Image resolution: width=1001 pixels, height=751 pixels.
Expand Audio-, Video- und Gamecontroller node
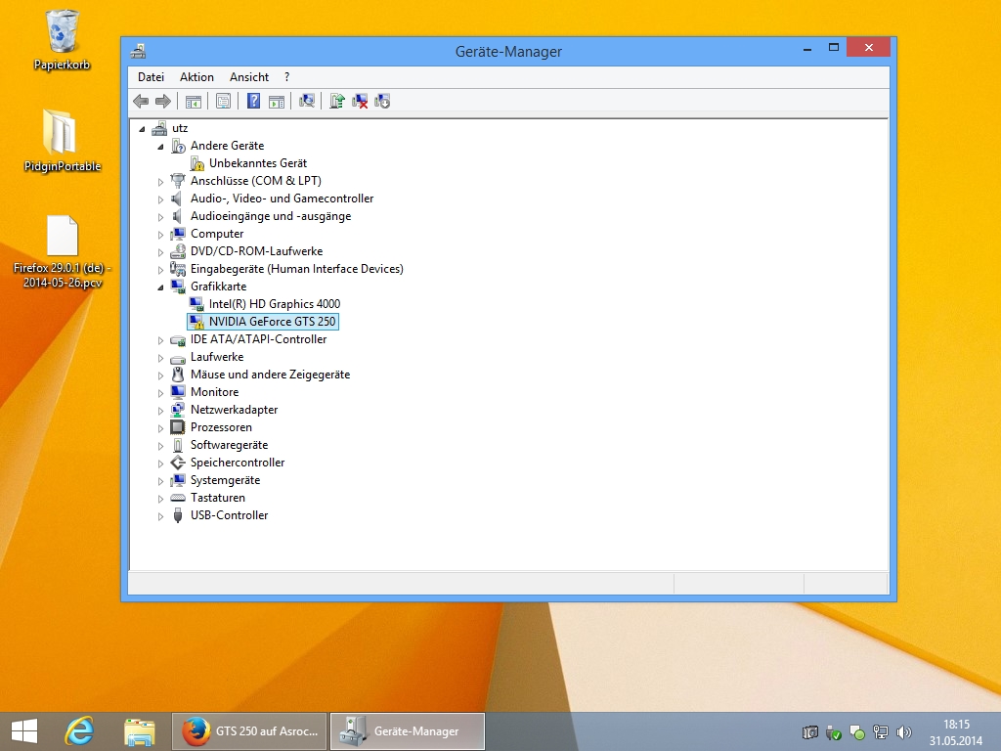[161, 199]
